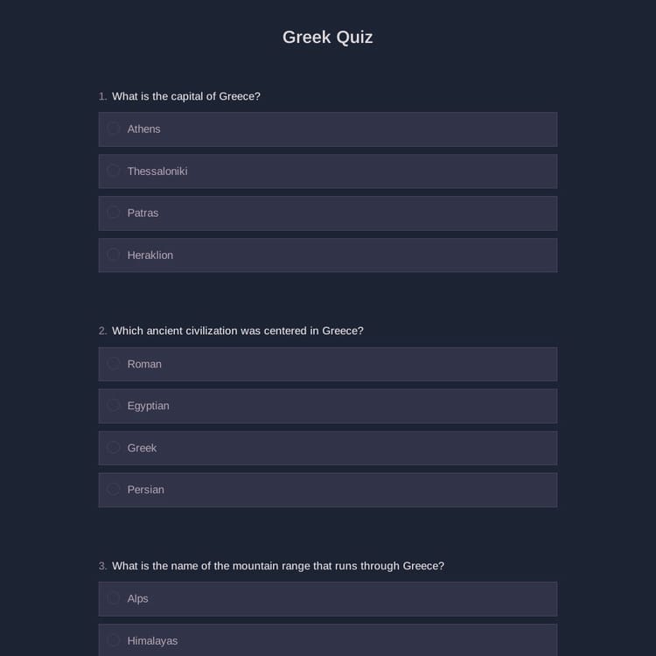Click the Heraklion option label

coord(150,255)
